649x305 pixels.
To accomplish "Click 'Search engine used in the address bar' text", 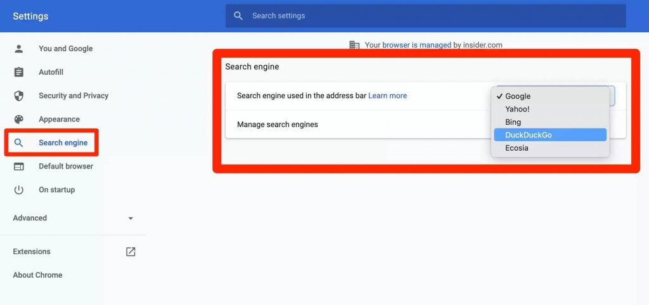I will click(302, 96).
